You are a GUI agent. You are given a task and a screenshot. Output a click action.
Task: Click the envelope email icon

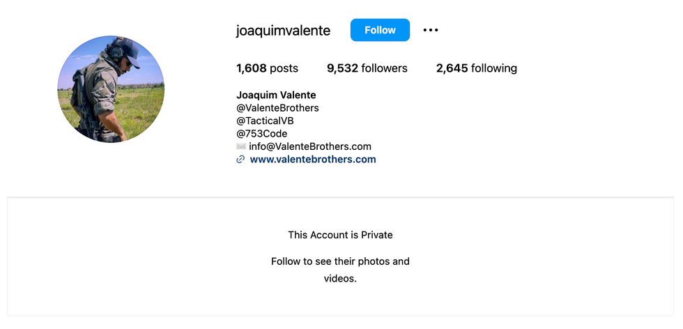point(241,146)
